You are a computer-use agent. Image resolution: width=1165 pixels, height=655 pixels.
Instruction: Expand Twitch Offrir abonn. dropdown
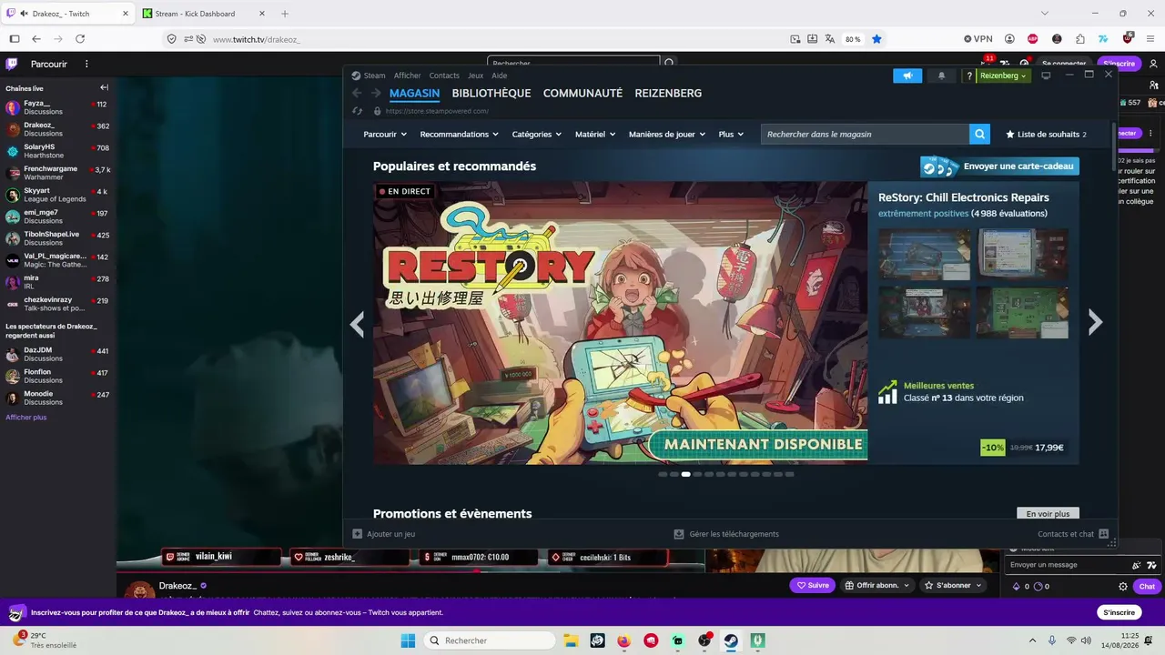pyautogui.click(x=876, y=585)
